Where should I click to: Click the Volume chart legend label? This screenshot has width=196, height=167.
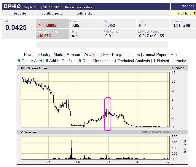click(26, 132)
